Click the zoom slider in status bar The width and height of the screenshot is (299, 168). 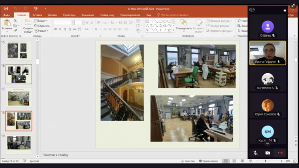[x=265, y=161]
